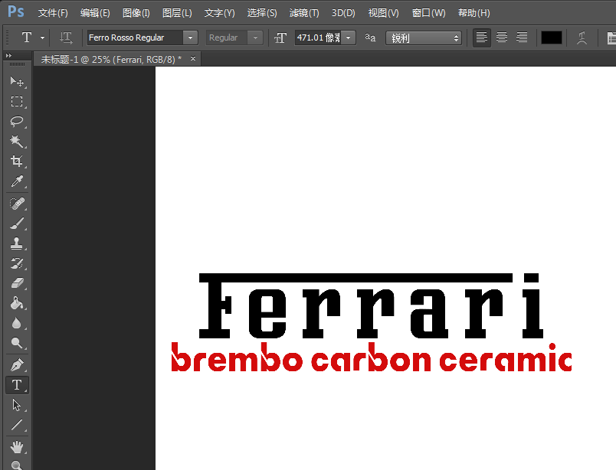
Task: Open the 帮助(H) menu
Action: point(474,13)
